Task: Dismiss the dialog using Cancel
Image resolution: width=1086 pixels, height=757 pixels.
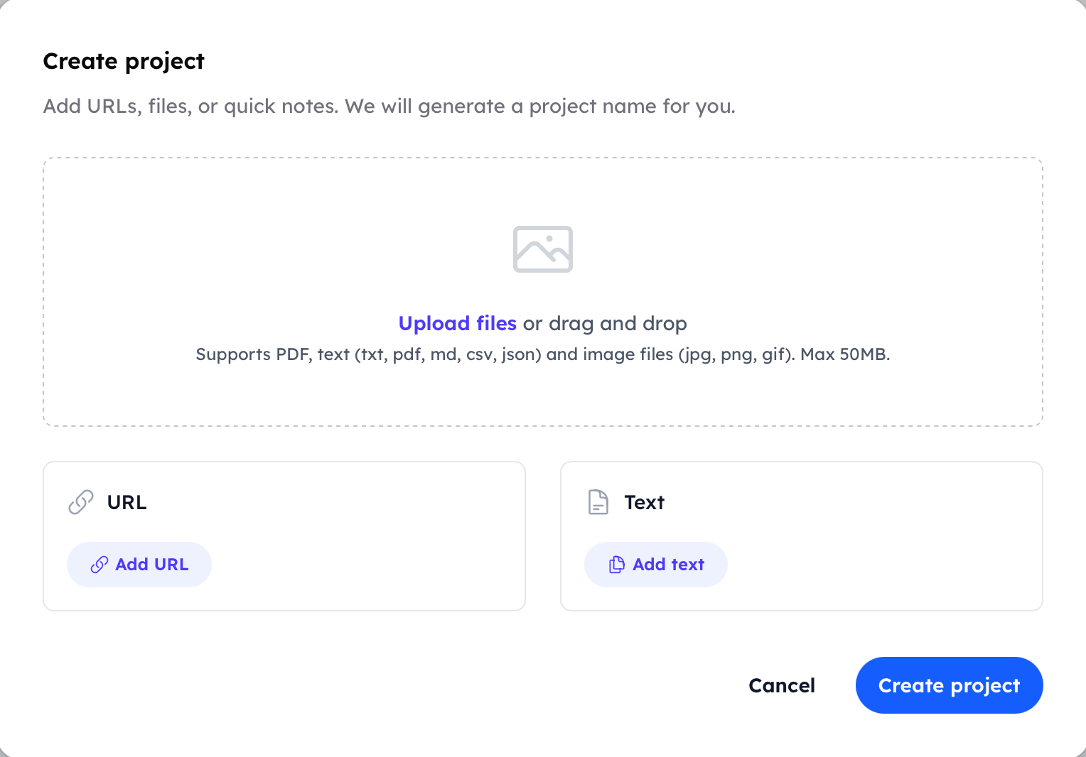Action: tap(781, 685)
